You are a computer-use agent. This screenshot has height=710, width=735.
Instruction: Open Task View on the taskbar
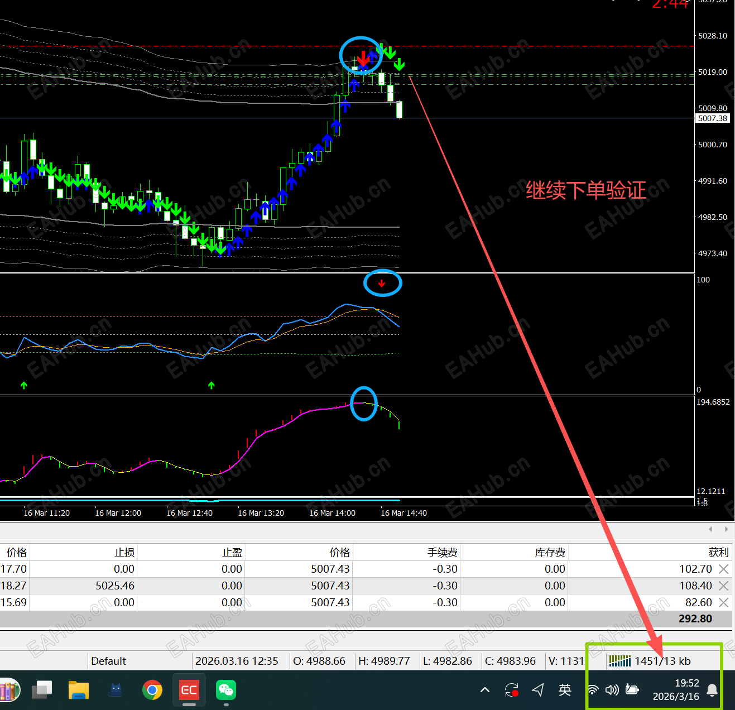coord(42,690)
